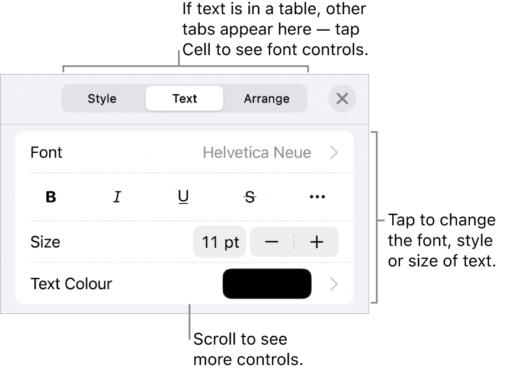Image resolution: width=509 pixels, height=372 pixels.
Task: Tap the Text Colour label
Action: pos(71,284)
